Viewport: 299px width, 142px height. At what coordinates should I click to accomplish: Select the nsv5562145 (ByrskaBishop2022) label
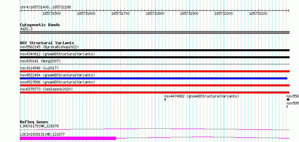coord(49,47)
